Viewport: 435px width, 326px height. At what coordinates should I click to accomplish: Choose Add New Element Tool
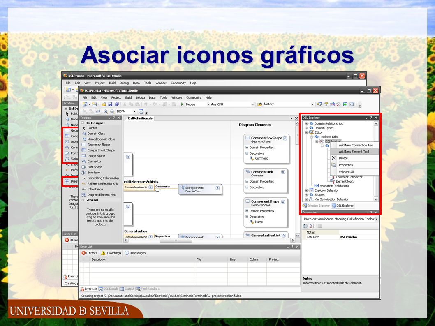pyautogui.click(x=354, y=151)
